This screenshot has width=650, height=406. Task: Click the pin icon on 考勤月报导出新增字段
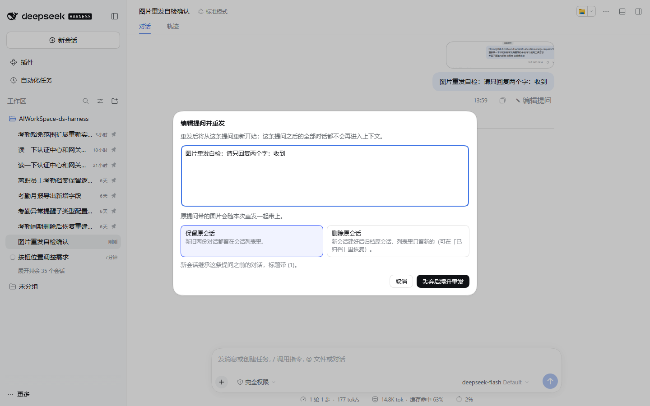point(114,196)
